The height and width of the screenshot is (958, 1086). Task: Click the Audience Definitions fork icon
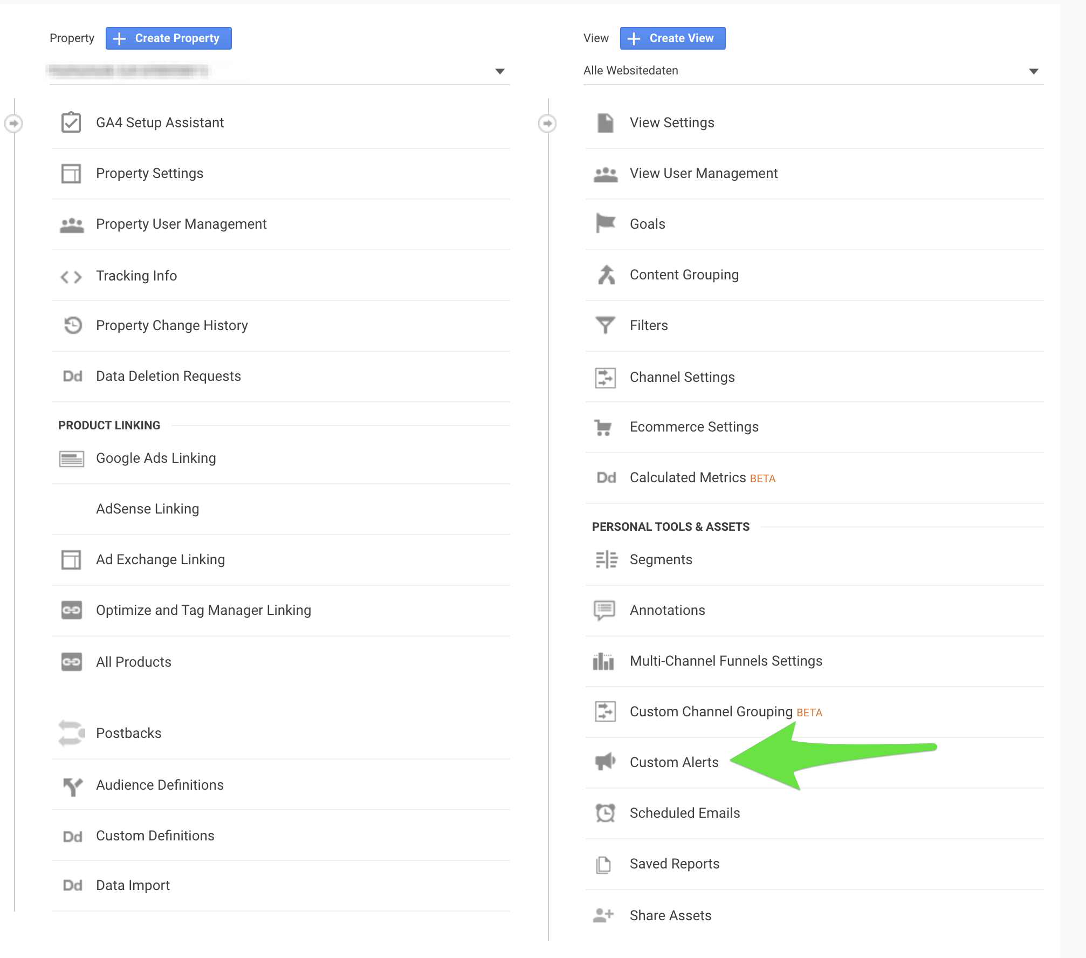[72, 786]
